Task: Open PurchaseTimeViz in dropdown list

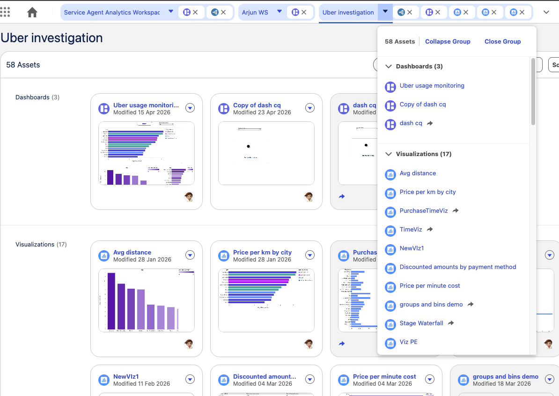Action: pos(424,210)
